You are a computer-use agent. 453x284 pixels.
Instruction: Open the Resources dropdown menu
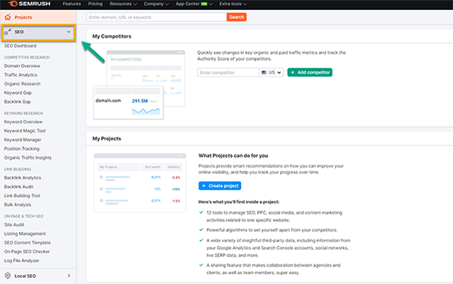pos(123,4)
